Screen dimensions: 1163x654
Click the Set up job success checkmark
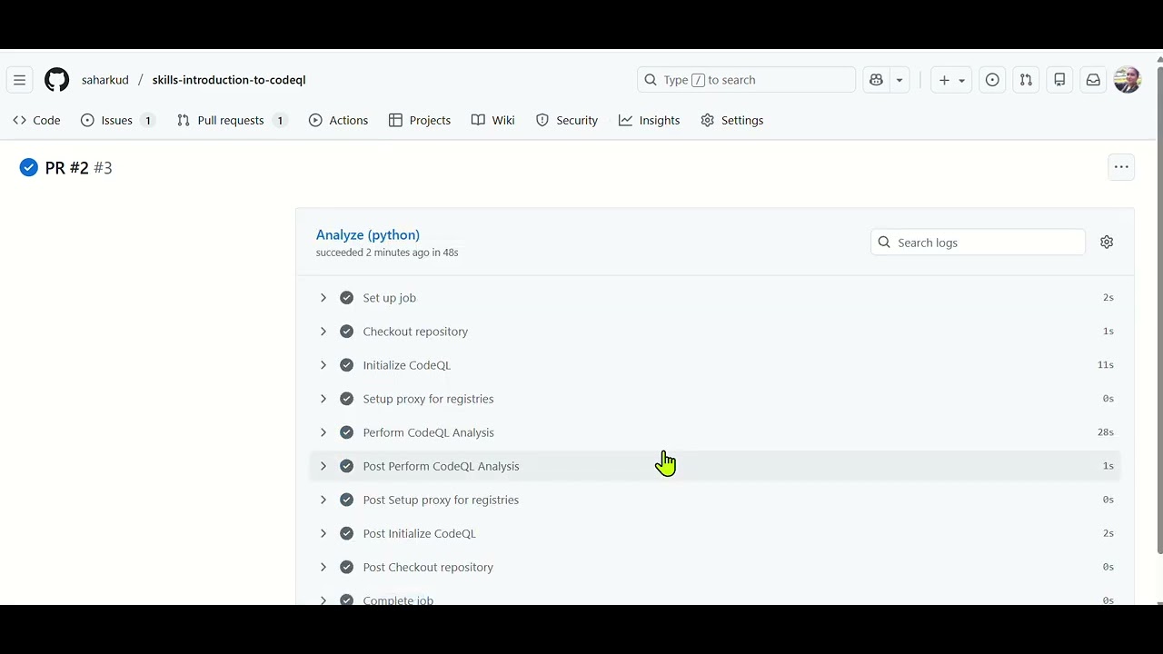click(x=346, y=298)
